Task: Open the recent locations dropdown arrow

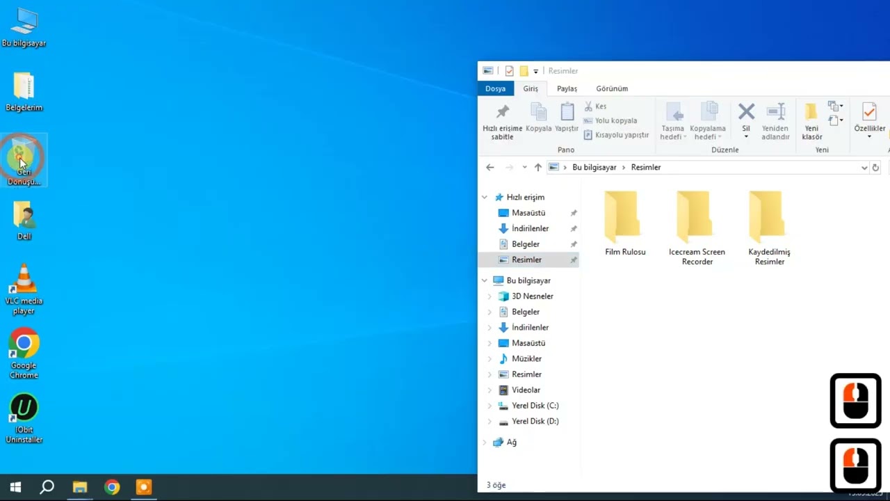Action: (x=524, y=168)
